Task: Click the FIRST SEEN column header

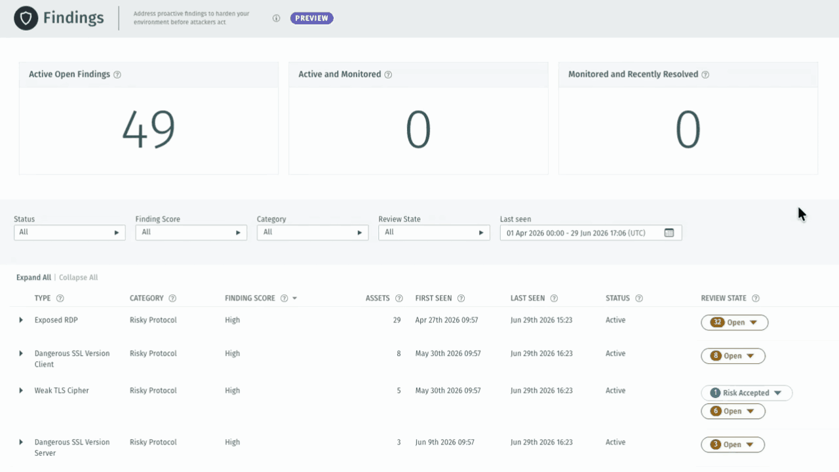Action: coord(433,298)
